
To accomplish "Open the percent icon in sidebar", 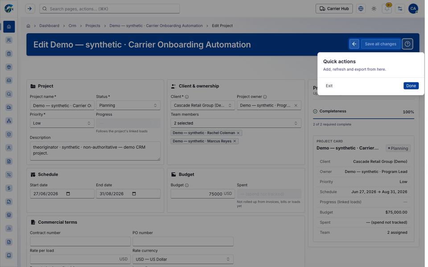I will pos(9,174).
